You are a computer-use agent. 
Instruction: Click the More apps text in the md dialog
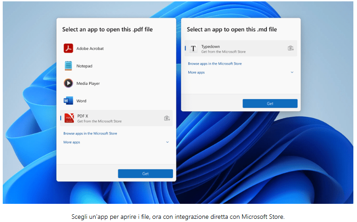coord(196,73)
